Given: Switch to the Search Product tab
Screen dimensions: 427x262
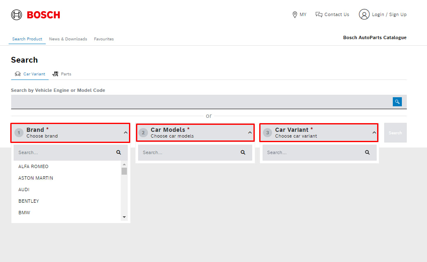Looking at the screenshot, I should [27, 39].
